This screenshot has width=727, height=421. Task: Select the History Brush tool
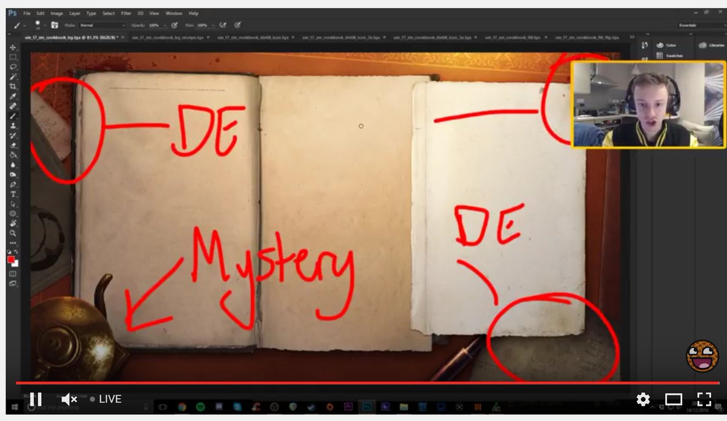pos(13,135)
